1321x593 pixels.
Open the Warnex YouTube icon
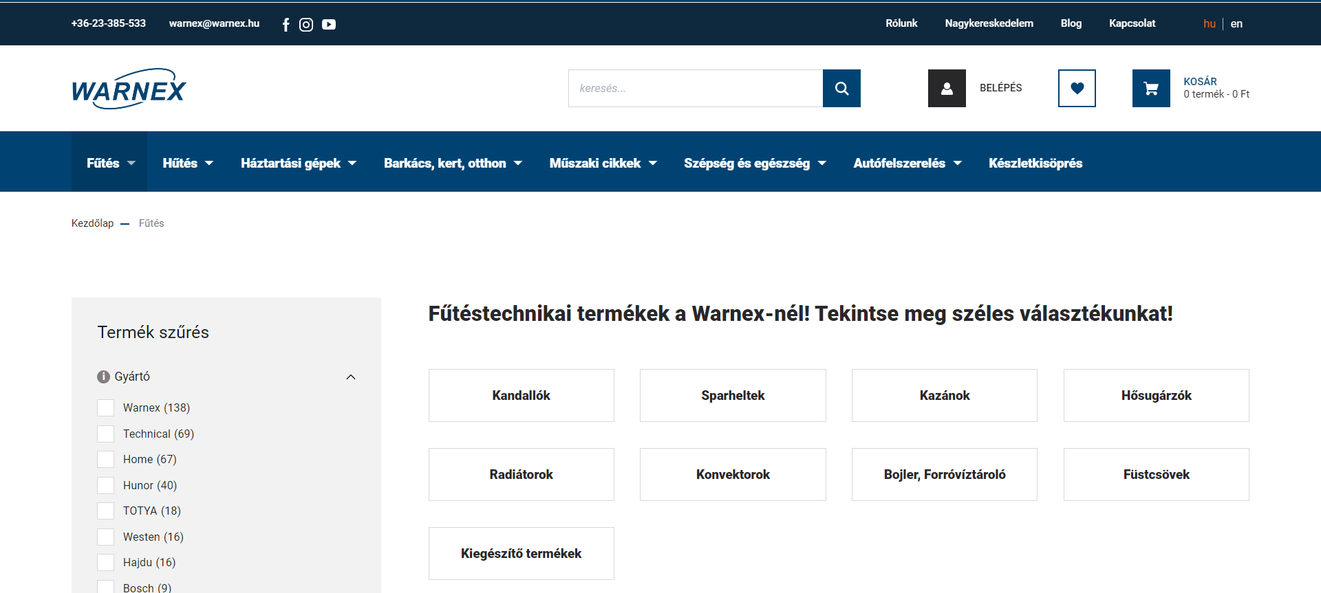point(329,25)
